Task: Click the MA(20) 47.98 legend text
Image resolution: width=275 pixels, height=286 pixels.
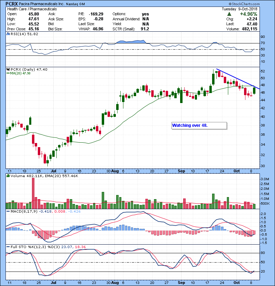Action: [20, 73]
